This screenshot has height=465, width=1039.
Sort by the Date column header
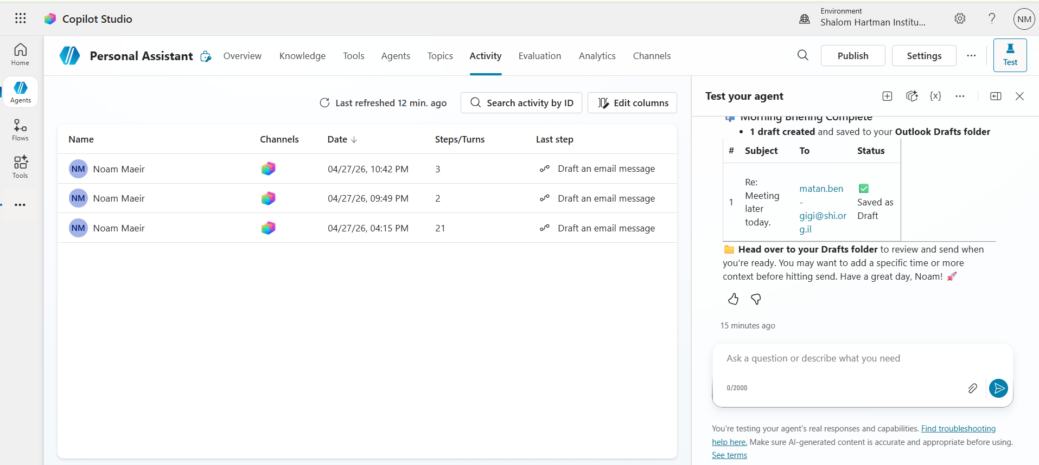(x=342, y=139)
